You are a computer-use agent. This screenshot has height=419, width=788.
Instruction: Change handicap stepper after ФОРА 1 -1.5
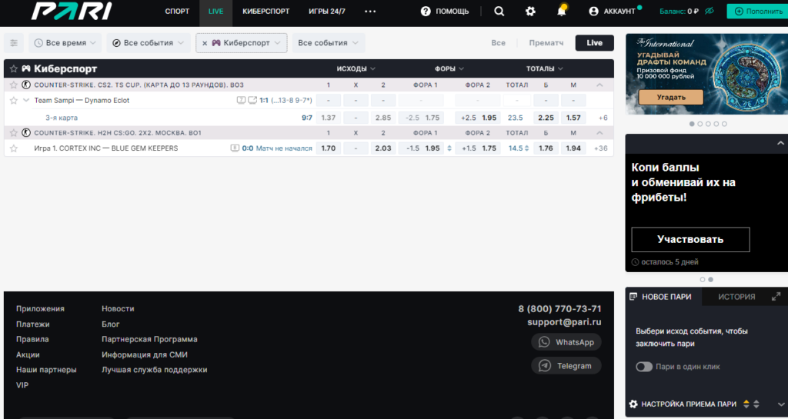pos(449,148)
